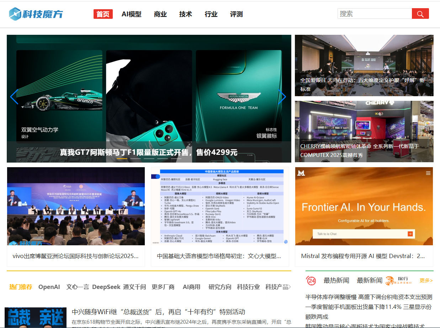
Task: Click the 科技魔方 cube logo
Action: click(x=15, y=14)
